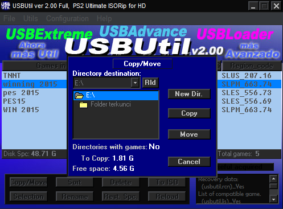Viewport: 283px width, 209px height.
Task: Select the winning 2015 game row
Action: point(34,84)
